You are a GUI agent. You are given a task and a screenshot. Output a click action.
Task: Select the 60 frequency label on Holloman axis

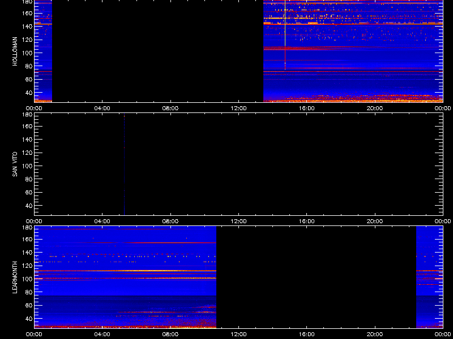(29, 80)
